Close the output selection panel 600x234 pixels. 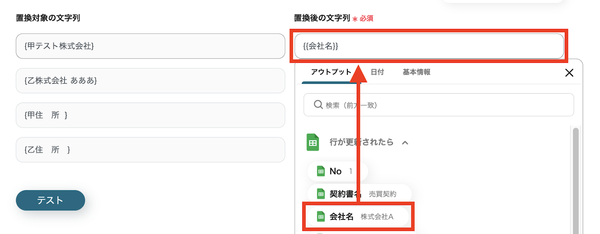click(x=569, y=73)
